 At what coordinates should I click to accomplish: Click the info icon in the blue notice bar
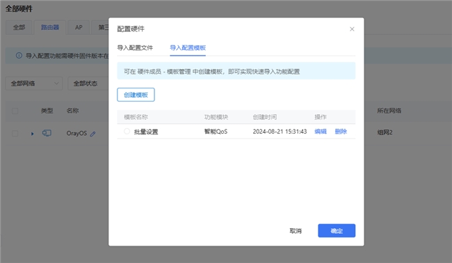point(19,56)
